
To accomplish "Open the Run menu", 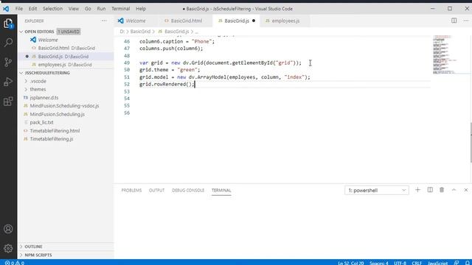I will [102, 9].
